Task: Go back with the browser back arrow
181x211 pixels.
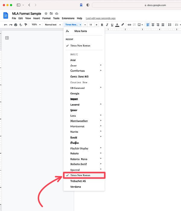Action: tap(29, 5)
